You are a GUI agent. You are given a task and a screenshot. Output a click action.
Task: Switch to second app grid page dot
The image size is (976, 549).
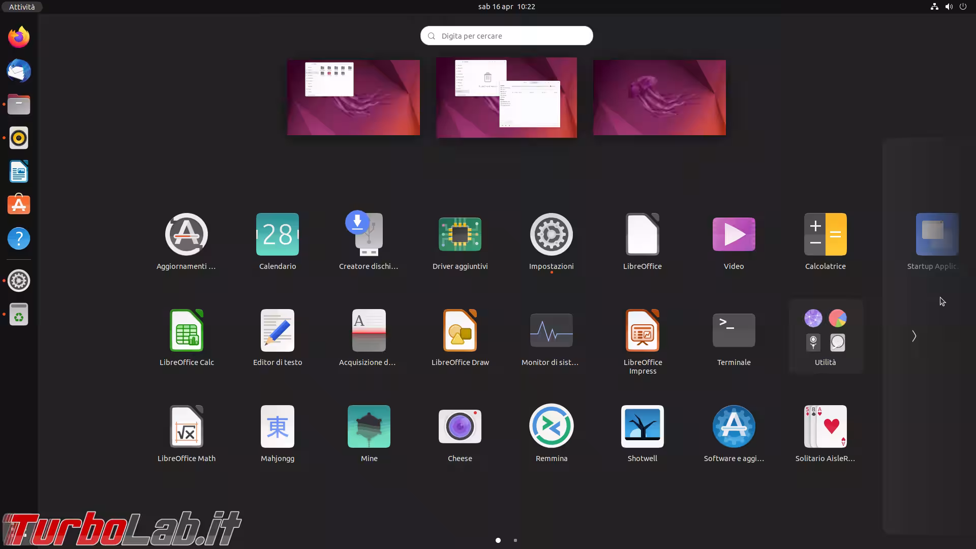point(515,540)
